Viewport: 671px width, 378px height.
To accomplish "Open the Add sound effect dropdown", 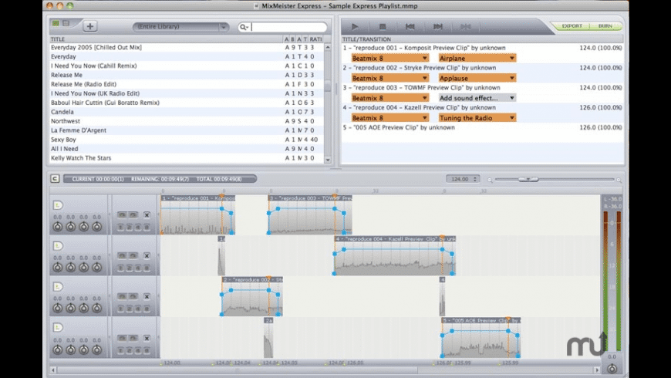I will tap(477, 98).
